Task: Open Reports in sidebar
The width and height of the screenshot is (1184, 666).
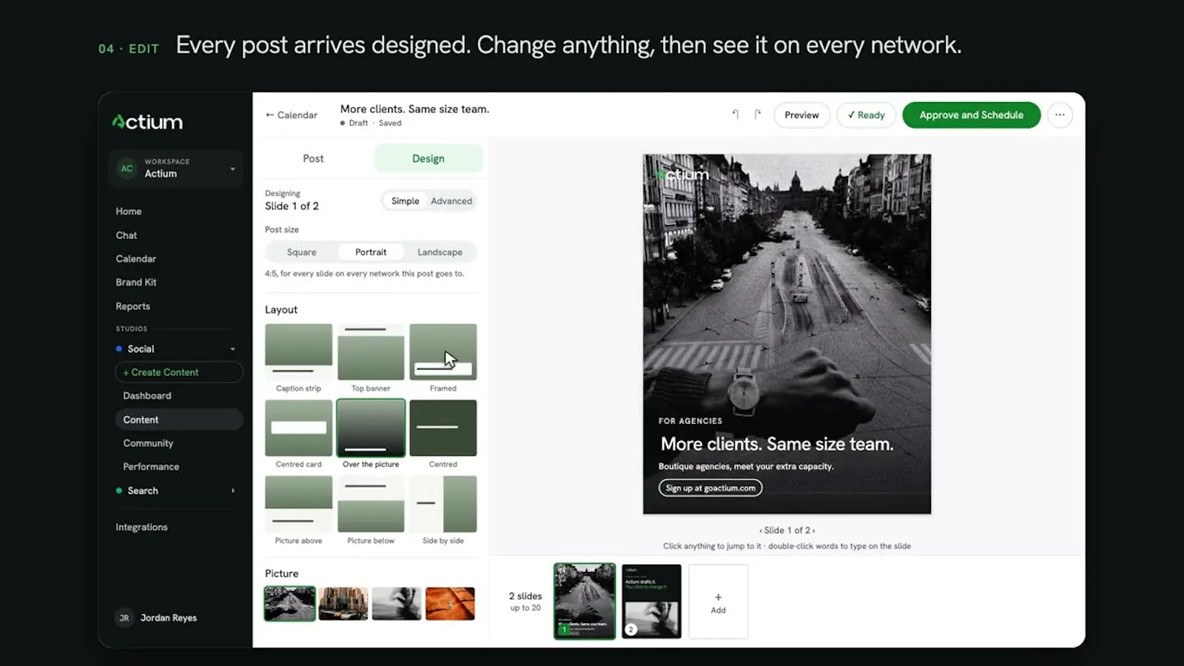Action: 132,306
